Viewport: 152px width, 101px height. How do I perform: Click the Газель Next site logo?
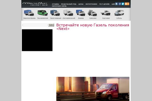coord(35,4)
